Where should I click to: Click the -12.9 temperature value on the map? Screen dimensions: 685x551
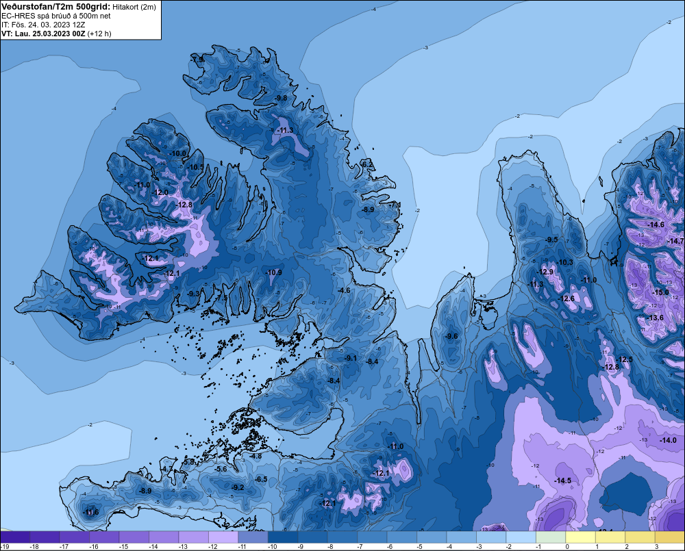click(x=545, y=272)
